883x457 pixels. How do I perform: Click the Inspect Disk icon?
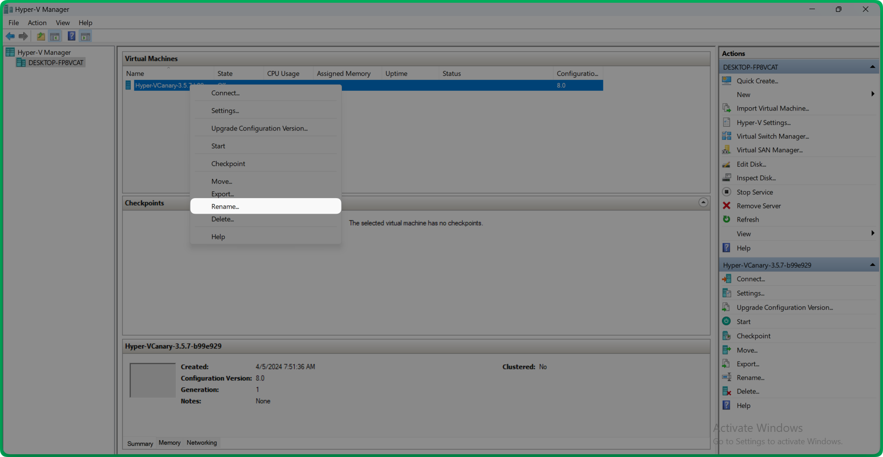pyautogui.click(x=727, y=178)
